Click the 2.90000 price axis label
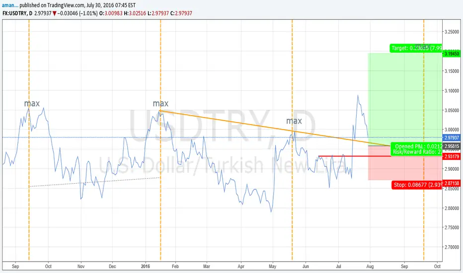 (x=452, y=169)
